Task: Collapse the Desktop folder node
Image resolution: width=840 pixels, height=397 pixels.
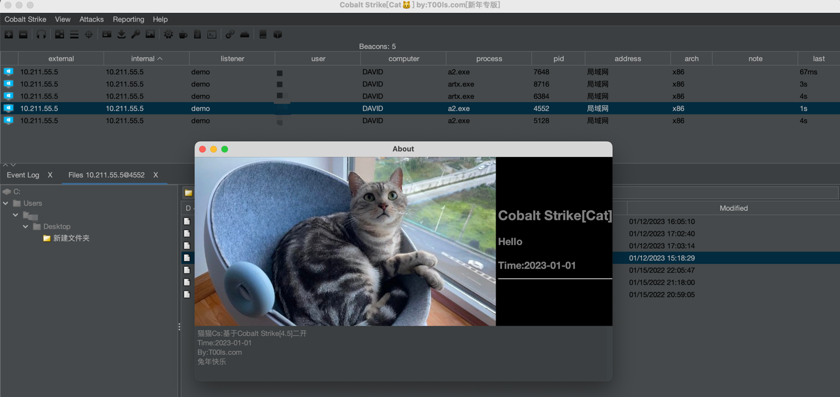Action: 25,227
